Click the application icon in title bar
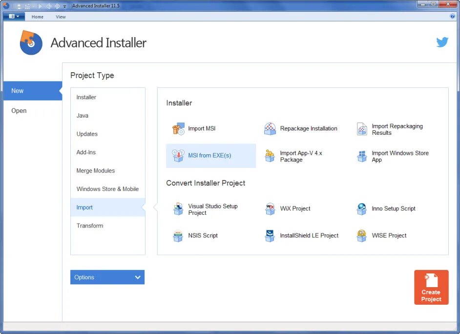Image resolution: width=460 pixels, height=334 pixels. (6, 5)
